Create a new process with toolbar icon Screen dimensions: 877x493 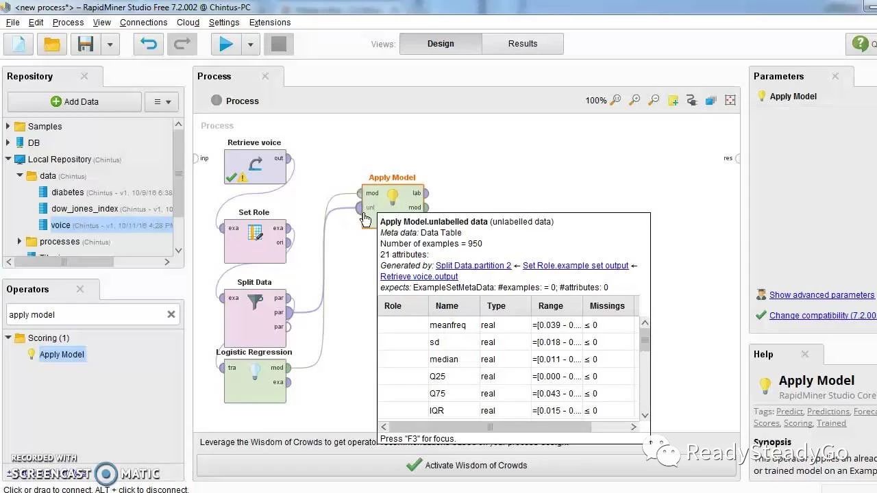tap(18, 45)
